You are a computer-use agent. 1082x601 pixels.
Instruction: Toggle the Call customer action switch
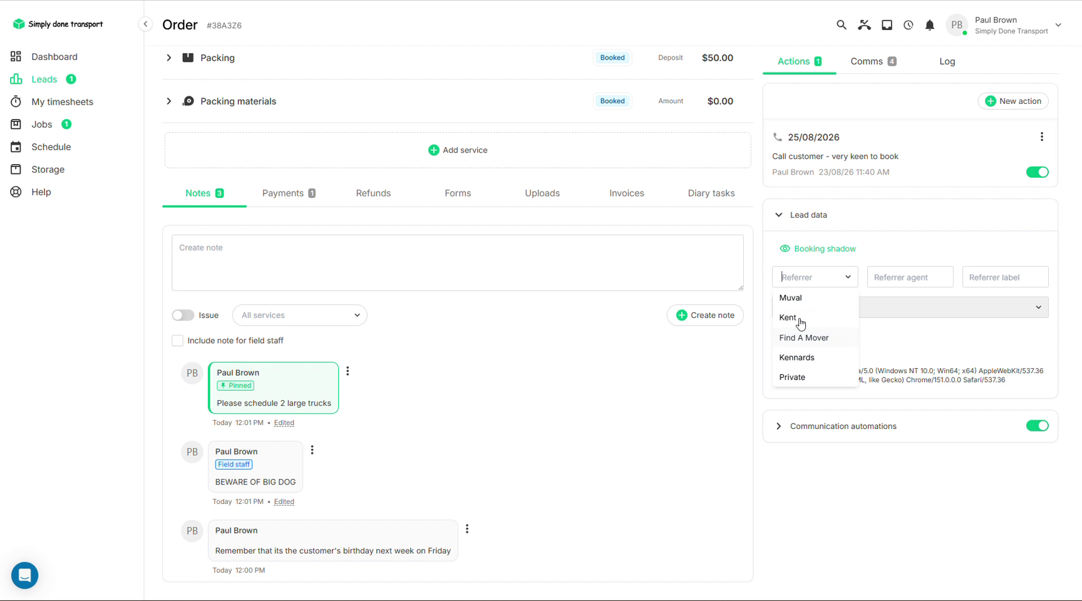click(1037, 172)
